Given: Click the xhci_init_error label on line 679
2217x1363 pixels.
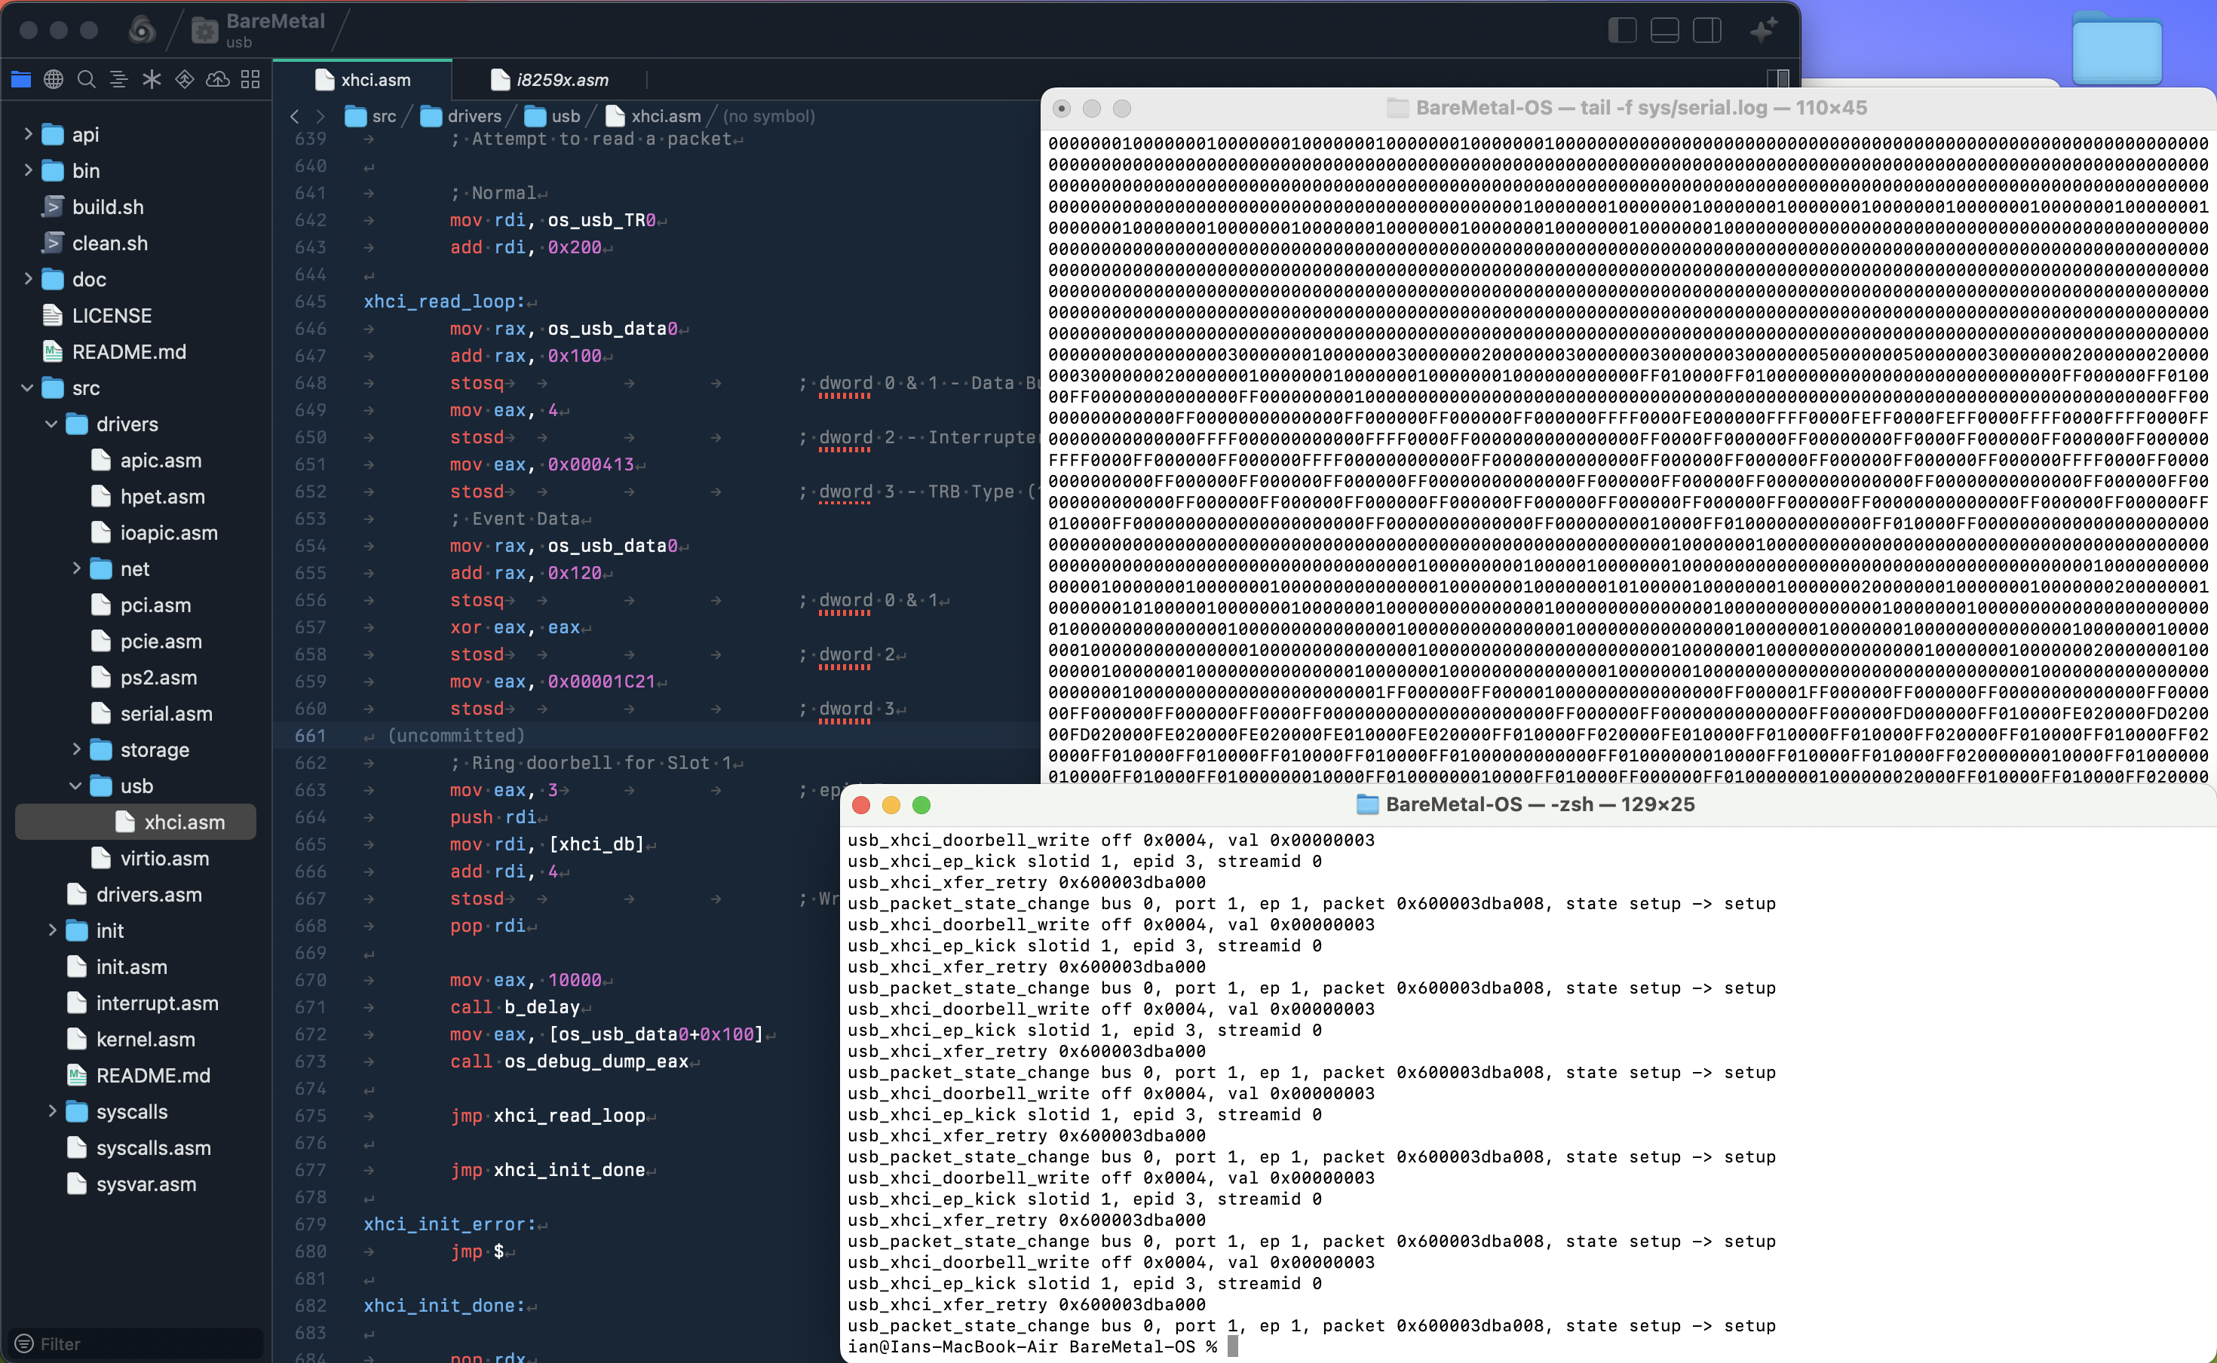Looking at the screenshot, I should [x=449, y=1224].
